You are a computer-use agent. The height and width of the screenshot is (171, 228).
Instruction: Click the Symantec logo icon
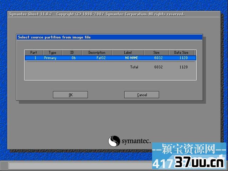(x=114, y=141)
